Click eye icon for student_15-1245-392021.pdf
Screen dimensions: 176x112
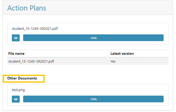(x=16, y=38)
